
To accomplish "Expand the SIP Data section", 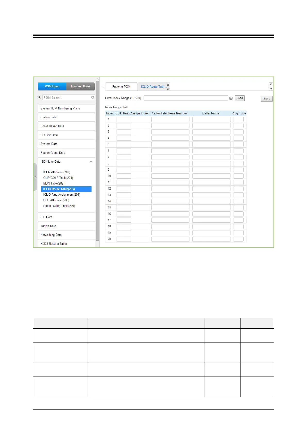I will click(x=66, y=217).
